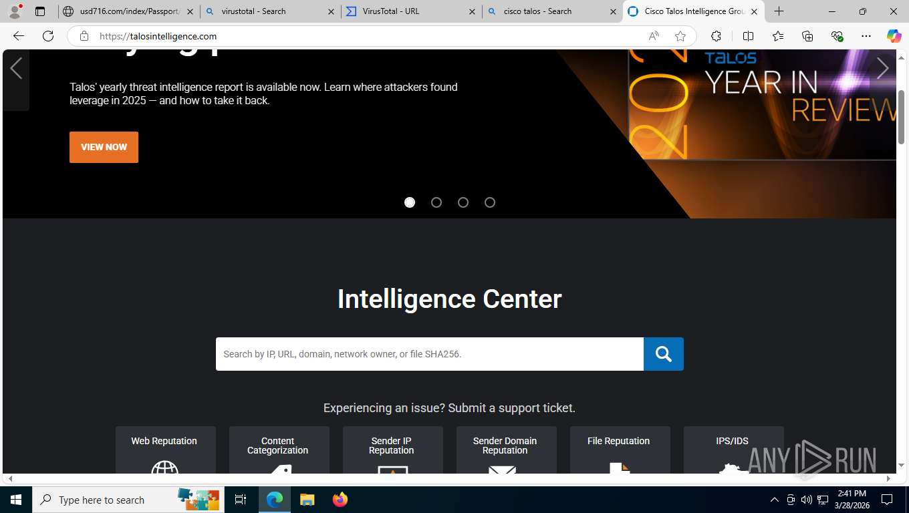The width and height of the screenshot is (909, 513).
Task: Open the Web Reputation card
Action: pos(166,450)
